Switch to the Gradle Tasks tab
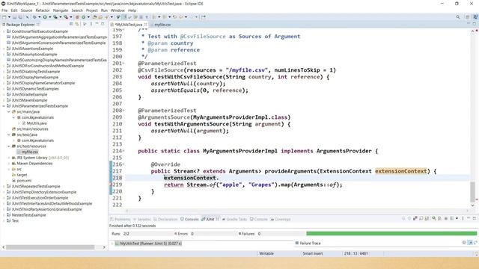Screen dimensions: 479x269 tap(234, 219)
